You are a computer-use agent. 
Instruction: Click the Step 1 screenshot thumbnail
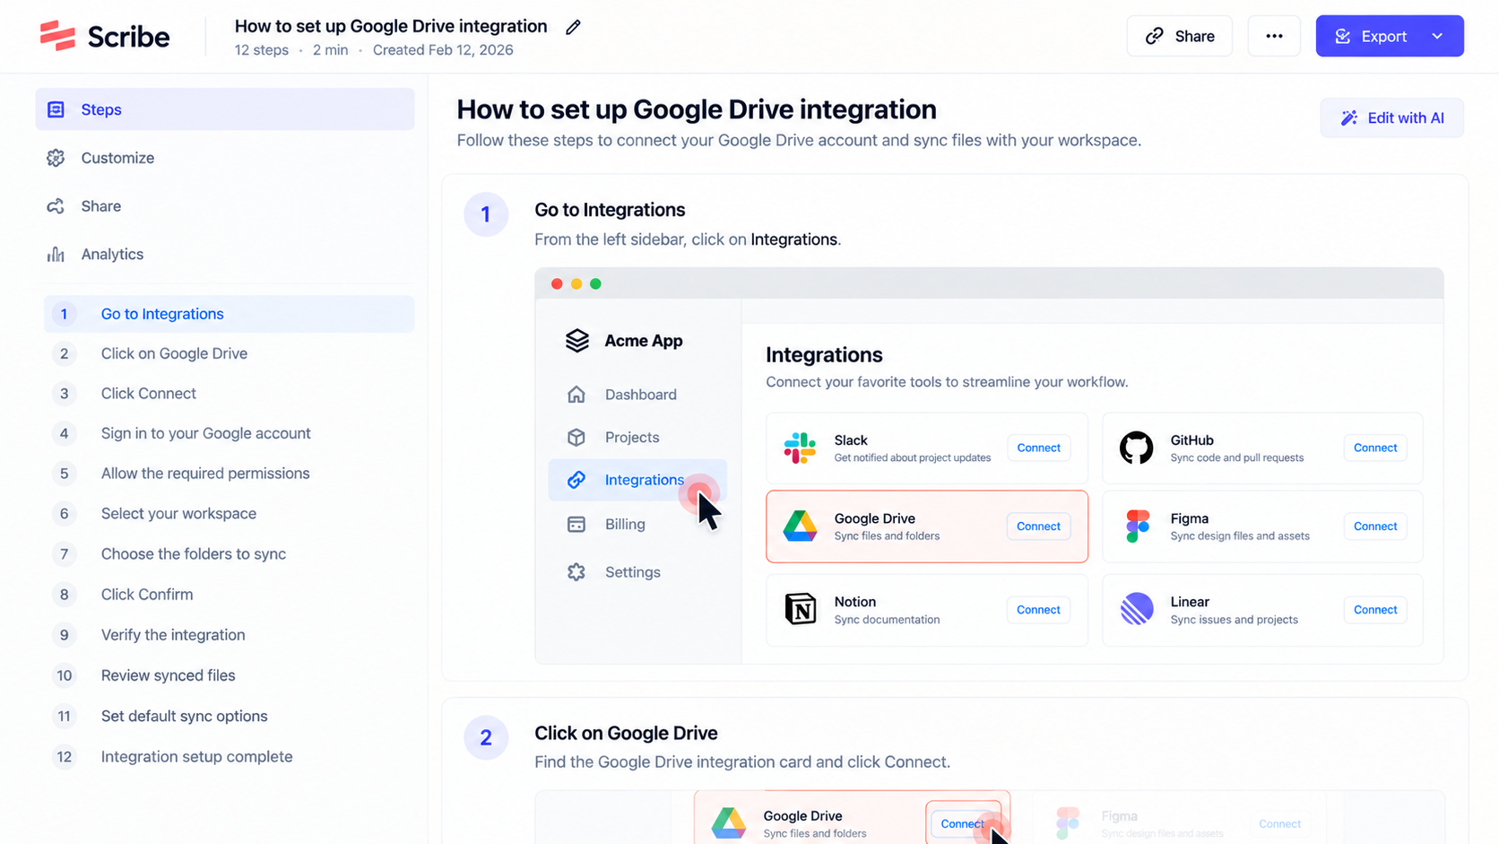pos(989,466)
